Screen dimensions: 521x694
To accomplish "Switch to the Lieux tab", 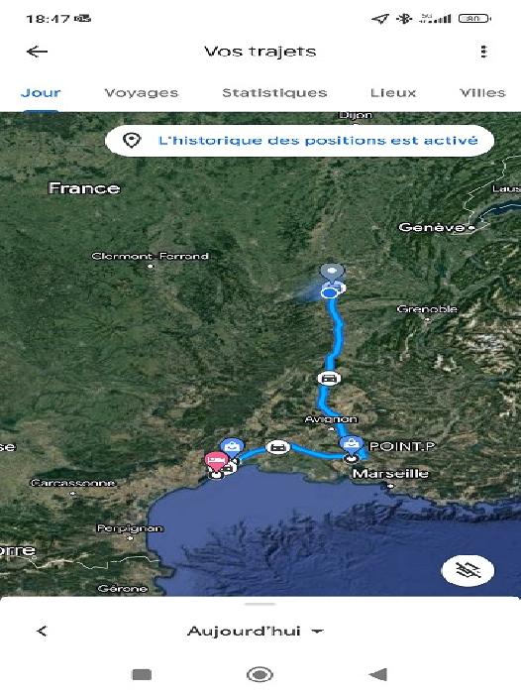I will click(x=393, y=93).
